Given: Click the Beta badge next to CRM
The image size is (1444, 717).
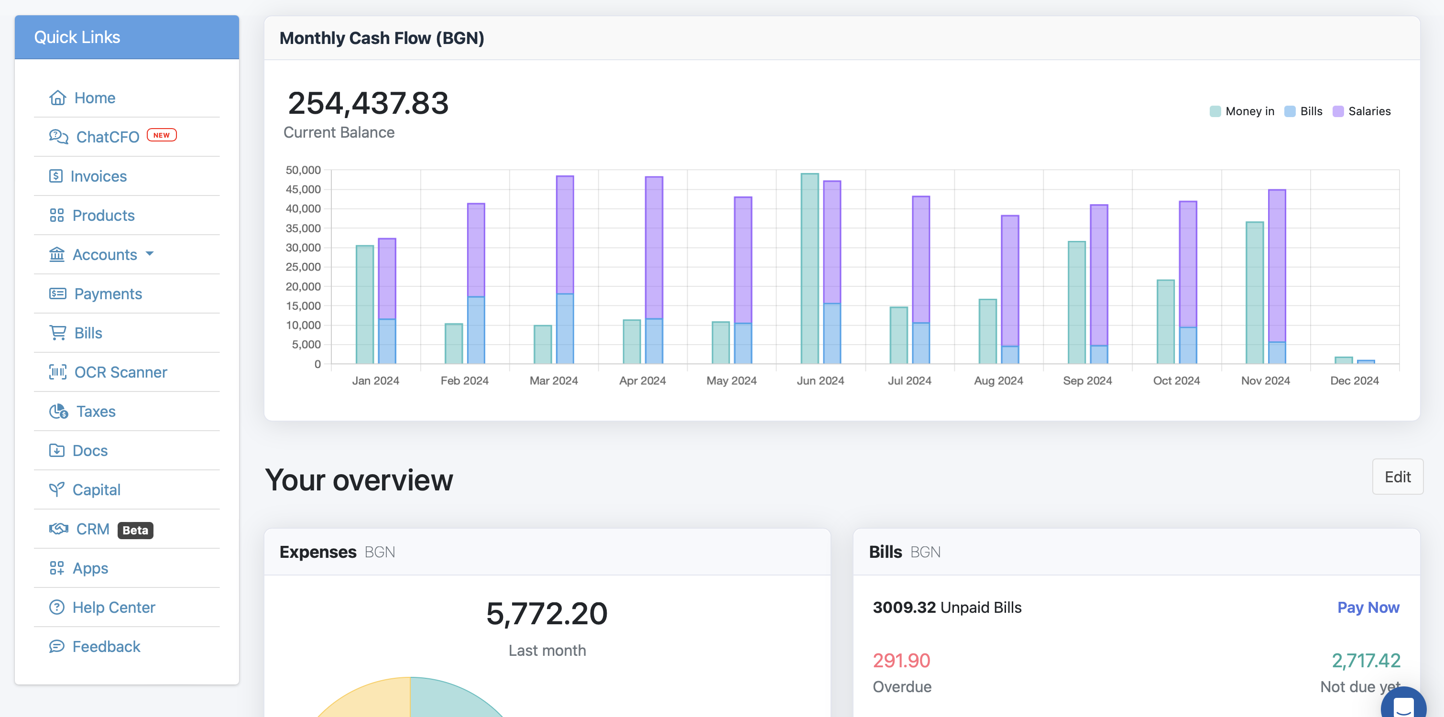Looking at the screenshot, I should 135,530.
